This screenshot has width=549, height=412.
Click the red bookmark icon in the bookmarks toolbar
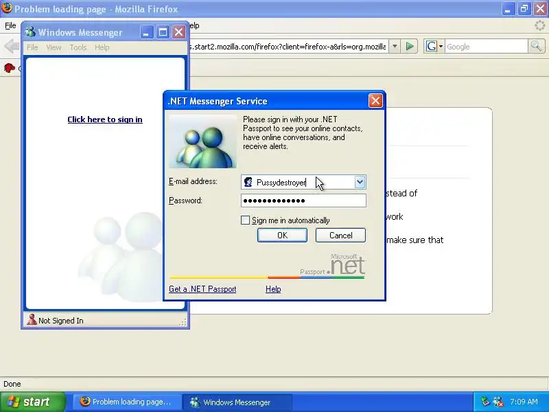pyautogui.click(x=9, y=67)
